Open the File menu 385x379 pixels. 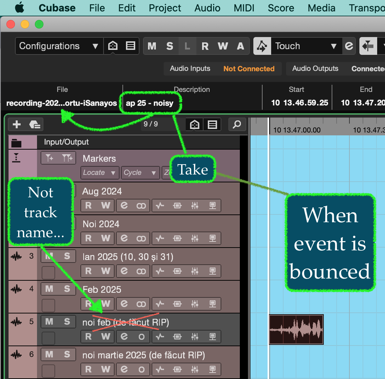(x=97, y=8)
